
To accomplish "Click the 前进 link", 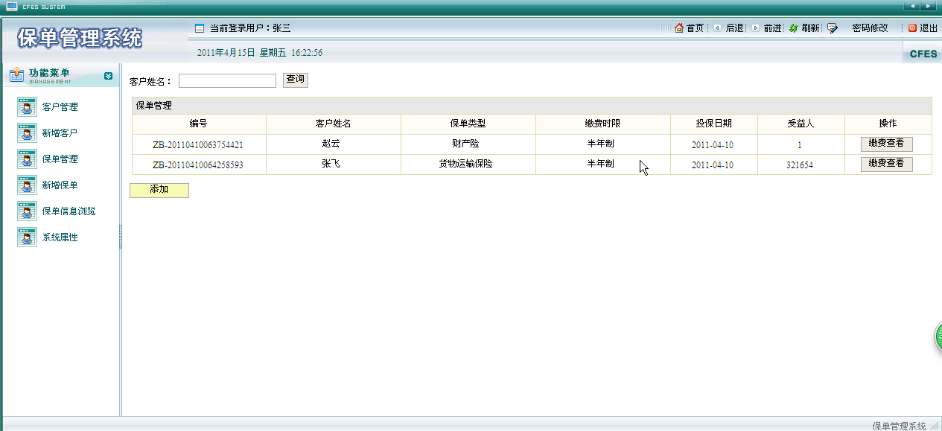I will [x=772, y=28].
